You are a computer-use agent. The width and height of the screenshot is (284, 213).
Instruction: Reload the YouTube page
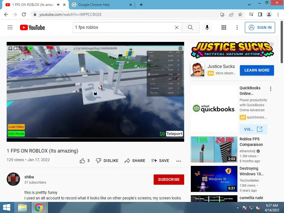(24, 14)
